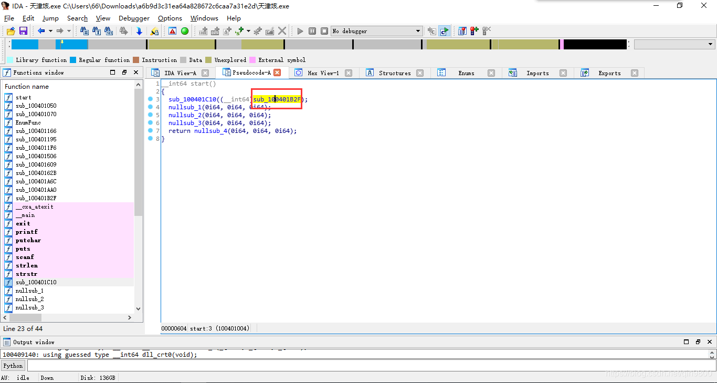Toggle breakpoint dot on pseudocode line 8

(150, 138)
